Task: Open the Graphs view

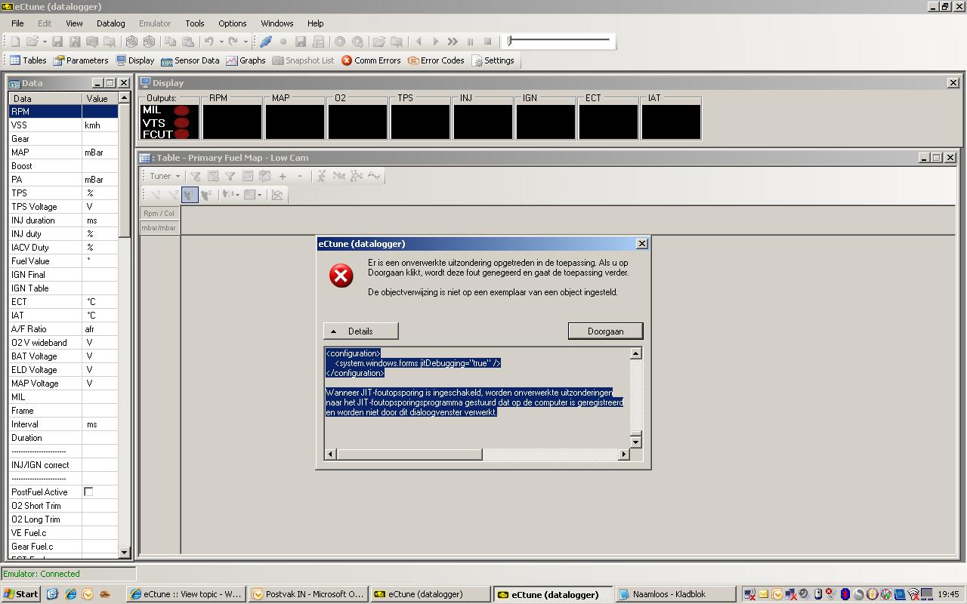Action: tap(246, 60)
